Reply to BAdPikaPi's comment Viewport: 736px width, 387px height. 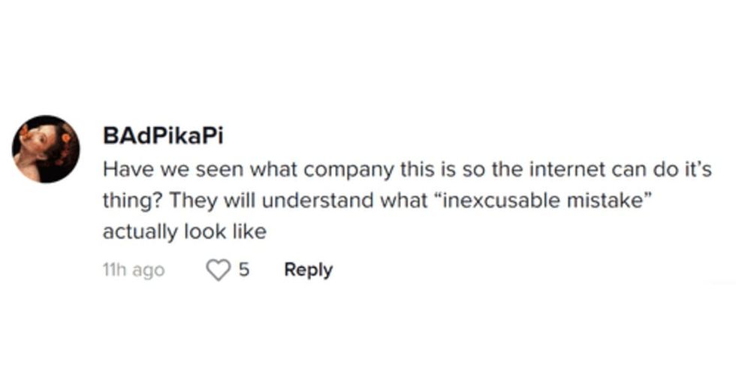point(308,271)
